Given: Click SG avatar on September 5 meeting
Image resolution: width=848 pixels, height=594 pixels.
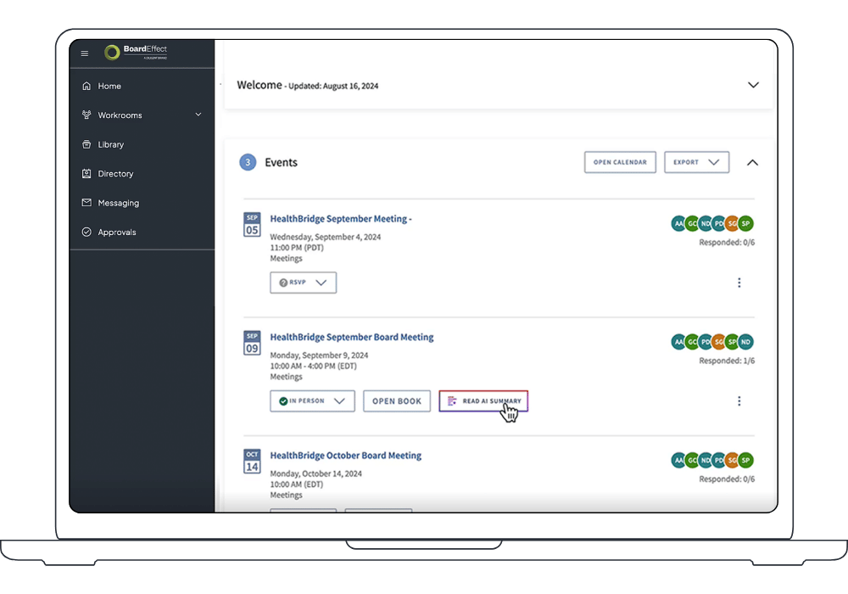Looking at the screenshot, I should click(733, 223).
